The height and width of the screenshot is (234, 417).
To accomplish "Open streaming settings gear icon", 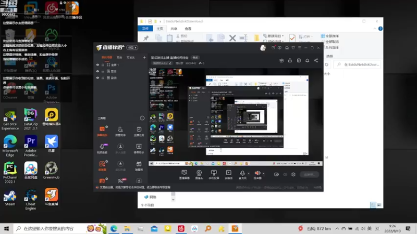I will [293, 174].
